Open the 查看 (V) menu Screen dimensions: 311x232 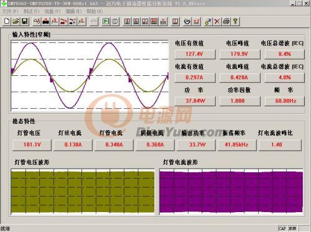click(x=52, y=11)
